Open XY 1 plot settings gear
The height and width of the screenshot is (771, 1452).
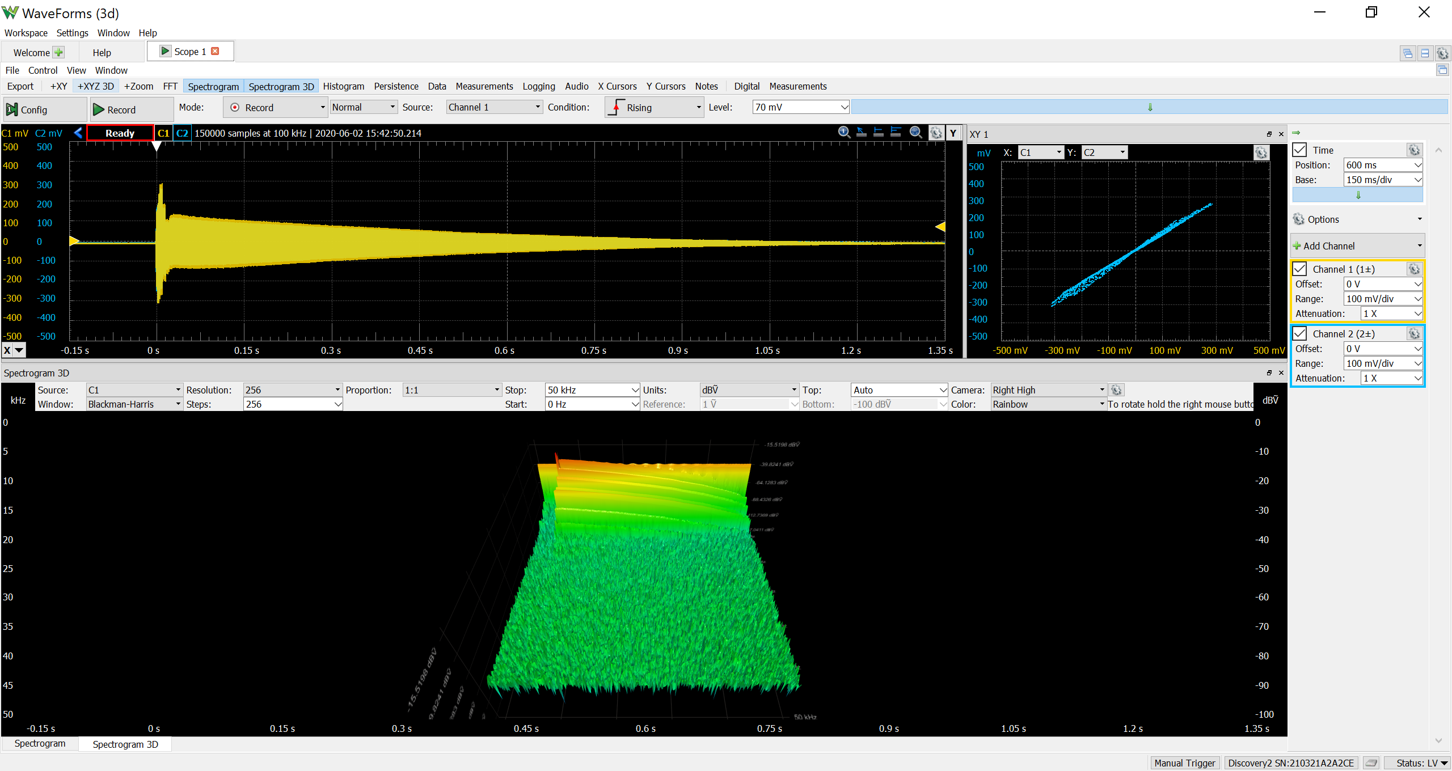[1261, 152]
